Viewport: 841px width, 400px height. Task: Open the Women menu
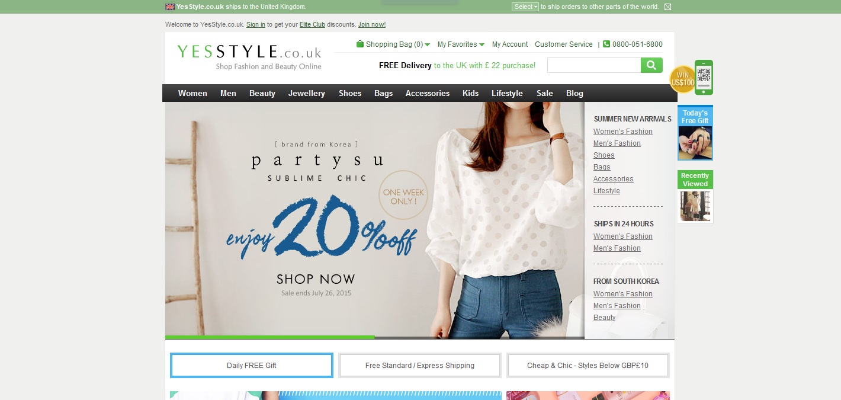coord(192,93)
